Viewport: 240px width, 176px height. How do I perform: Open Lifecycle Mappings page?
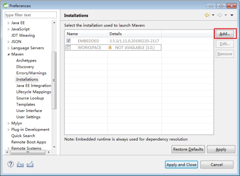click(x=34, y=92)
